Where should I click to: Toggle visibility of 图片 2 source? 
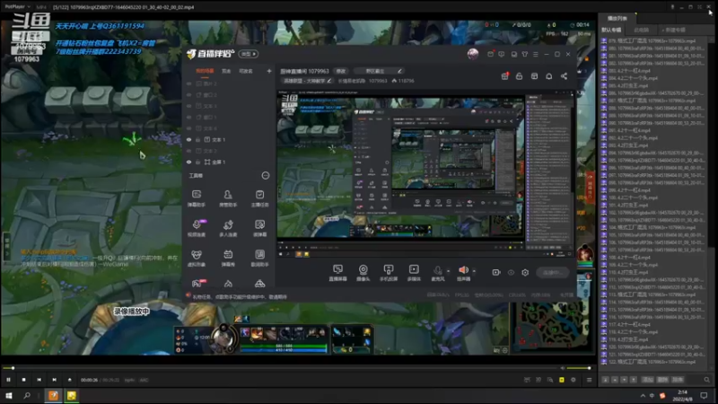pyautogui.click(x=188, y=83)
